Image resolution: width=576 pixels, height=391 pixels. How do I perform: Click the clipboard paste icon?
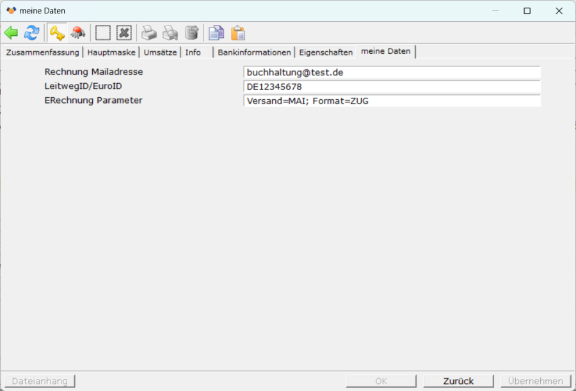(238, 33)
